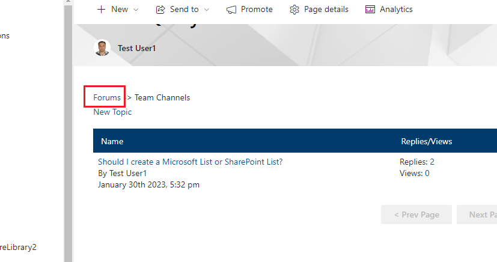497x262 pixels.
Task: Click "By Test User1" under topic title
Action: (x=122, y=173)
